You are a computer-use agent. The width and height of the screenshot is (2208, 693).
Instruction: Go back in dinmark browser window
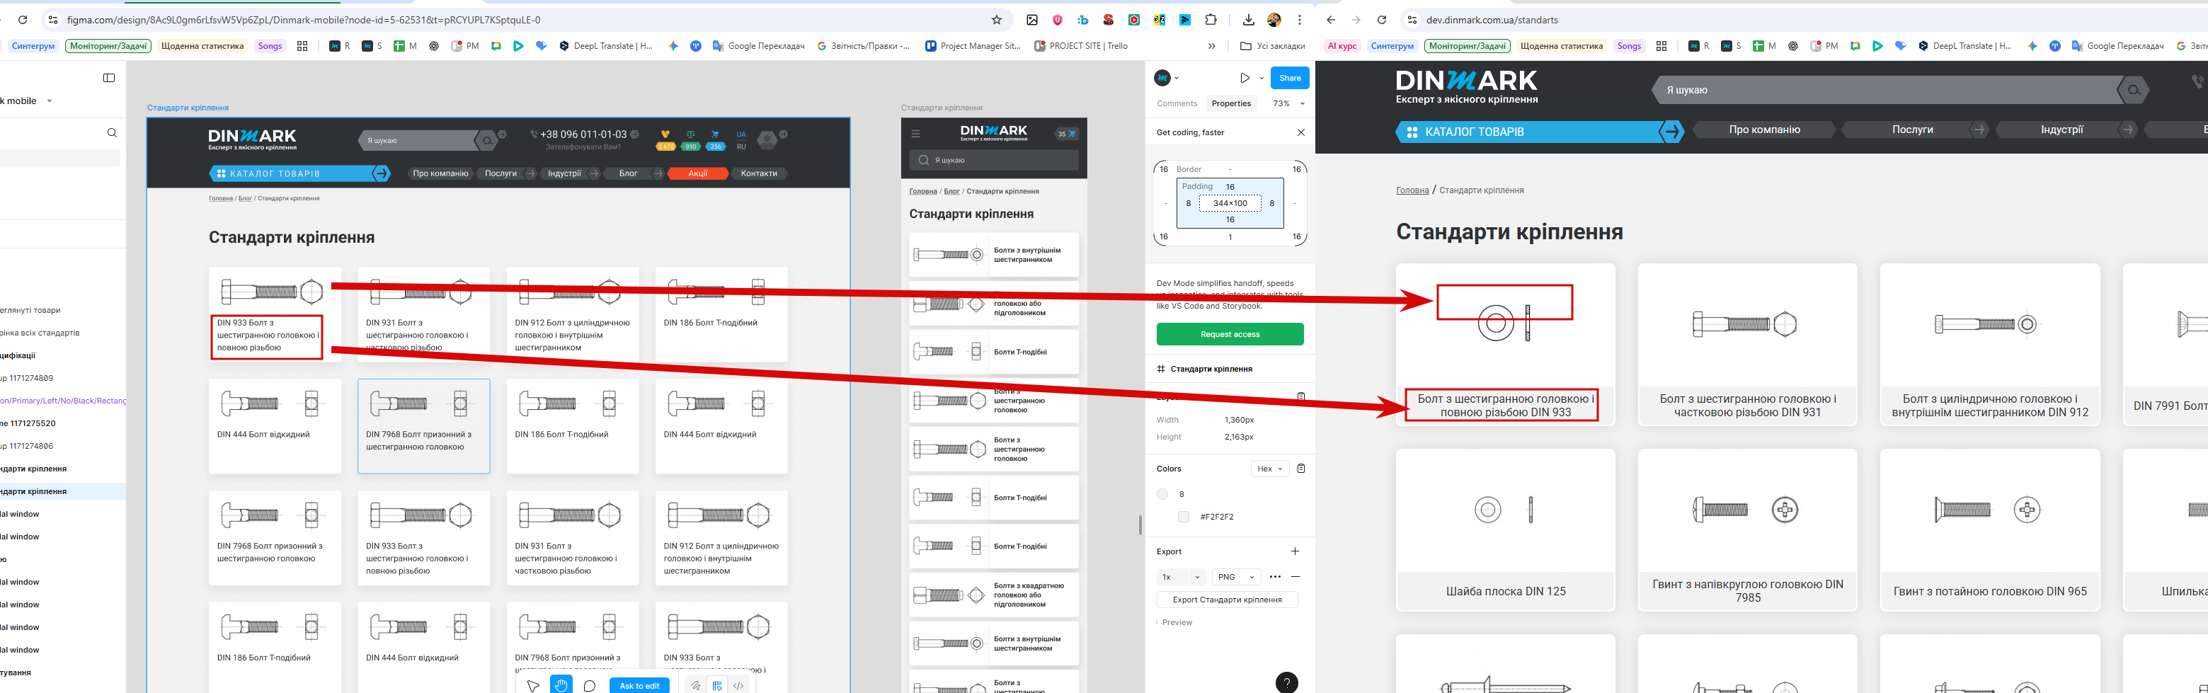[1330, 20]
